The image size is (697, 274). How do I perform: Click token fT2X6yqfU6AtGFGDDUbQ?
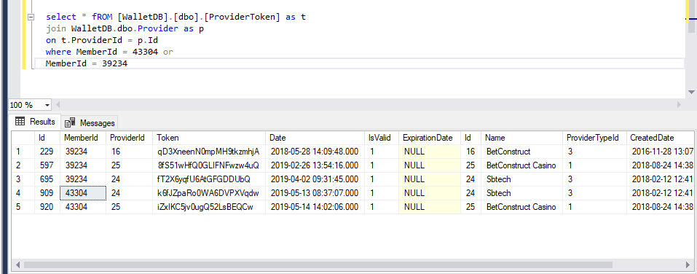click(209, 179)
